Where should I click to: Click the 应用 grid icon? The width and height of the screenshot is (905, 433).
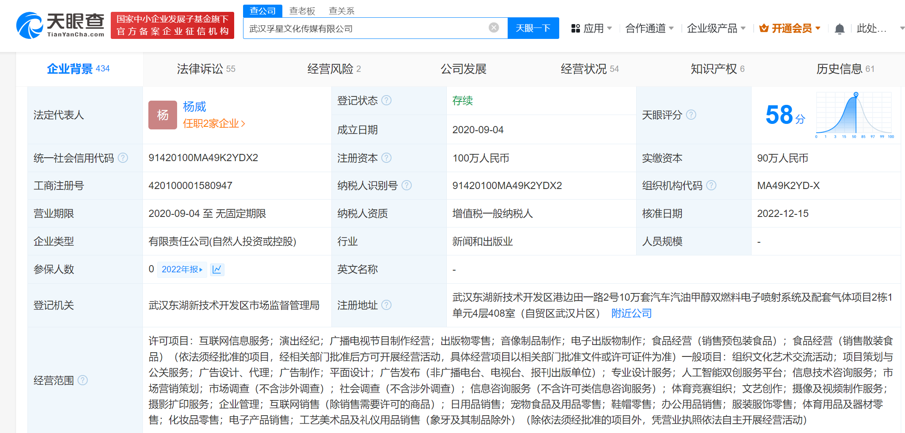click(575, 28)
